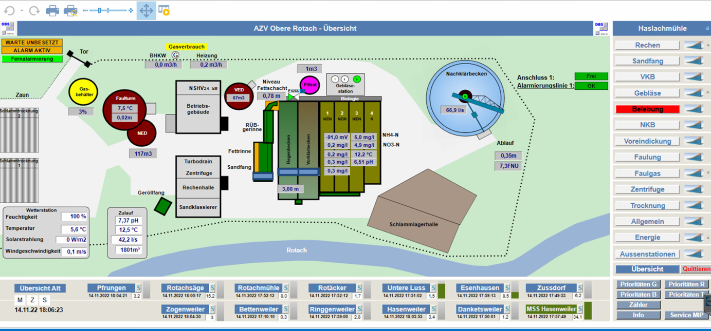711x331 pixels.
Task: Open trend chart icon beside Rechen
Action: tap(694, 45)
